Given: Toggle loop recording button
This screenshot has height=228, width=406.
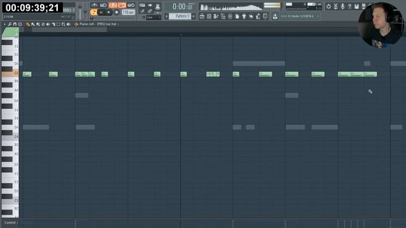Looking at the screenshot, I should click(131, 5).
